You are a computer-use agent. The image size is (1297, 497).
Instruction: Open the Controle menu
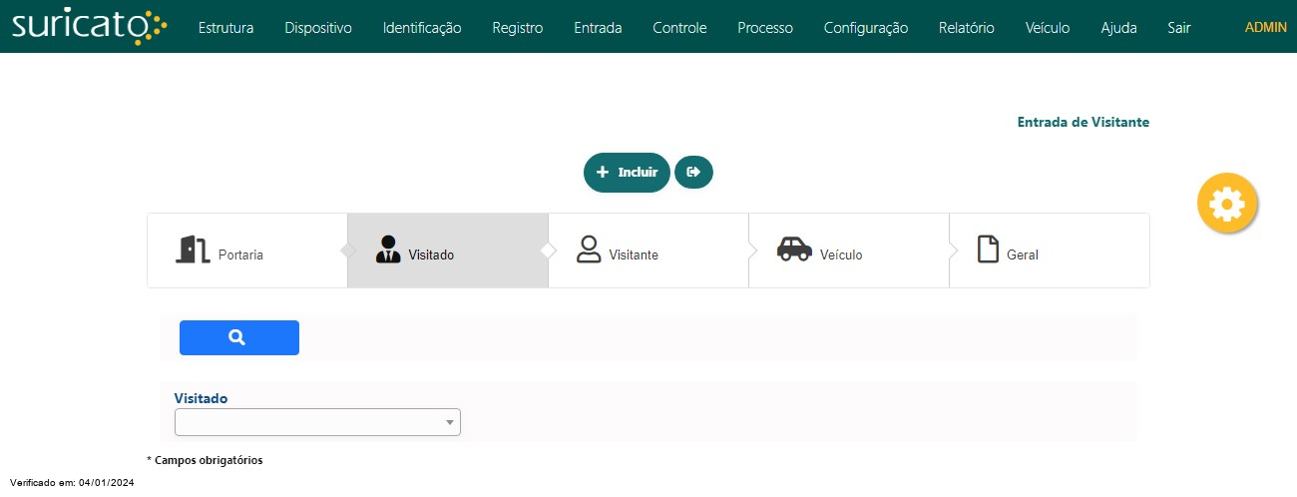(x=679, y=28)
